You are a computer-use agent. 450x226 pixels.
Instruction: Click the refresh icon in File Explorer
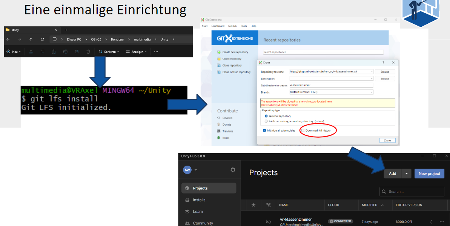43,39
